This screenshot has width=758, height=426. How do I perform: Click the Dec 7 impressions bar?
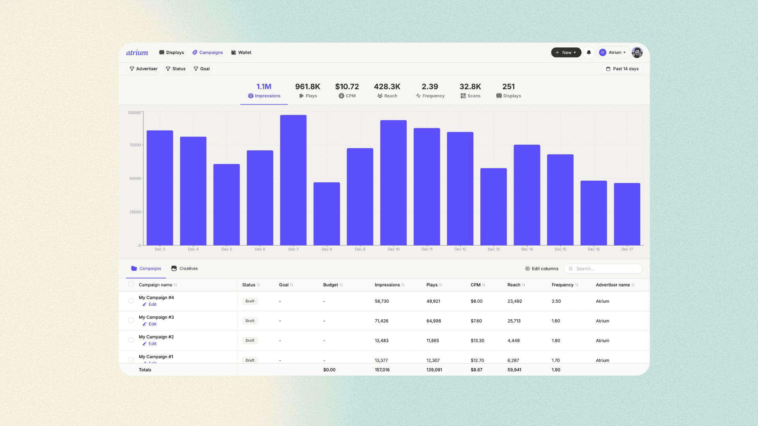(293, 180)
